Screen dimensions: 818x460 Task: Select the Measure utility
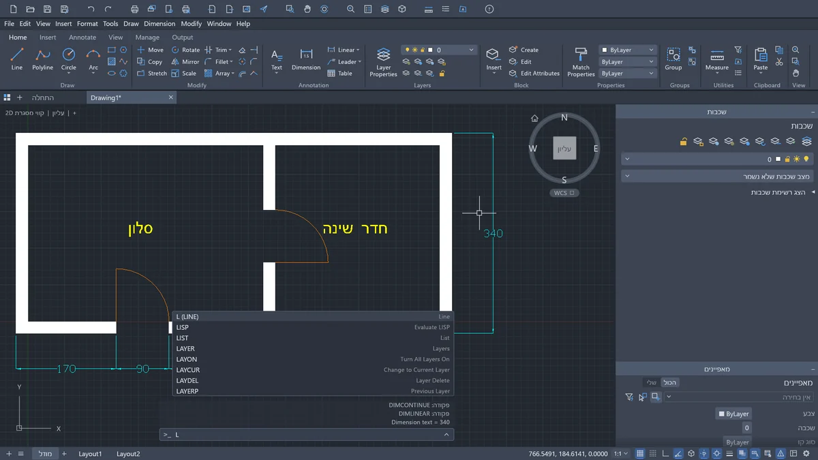[x=716, y=59]
